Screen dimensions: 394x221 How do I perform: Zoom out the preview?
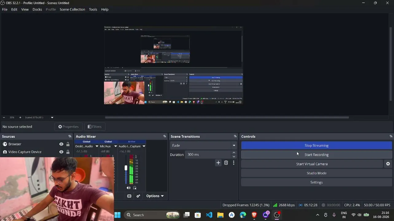pyautogui.click(x=4, y=118)
